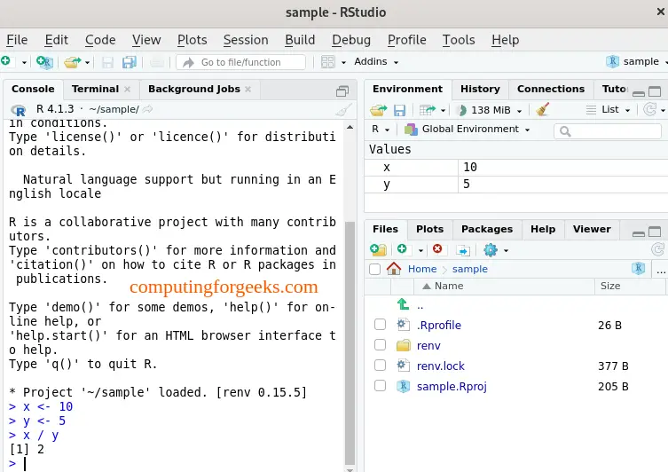
Task: Expand recent files dropdown beside Open
Action: click(87, 63)
